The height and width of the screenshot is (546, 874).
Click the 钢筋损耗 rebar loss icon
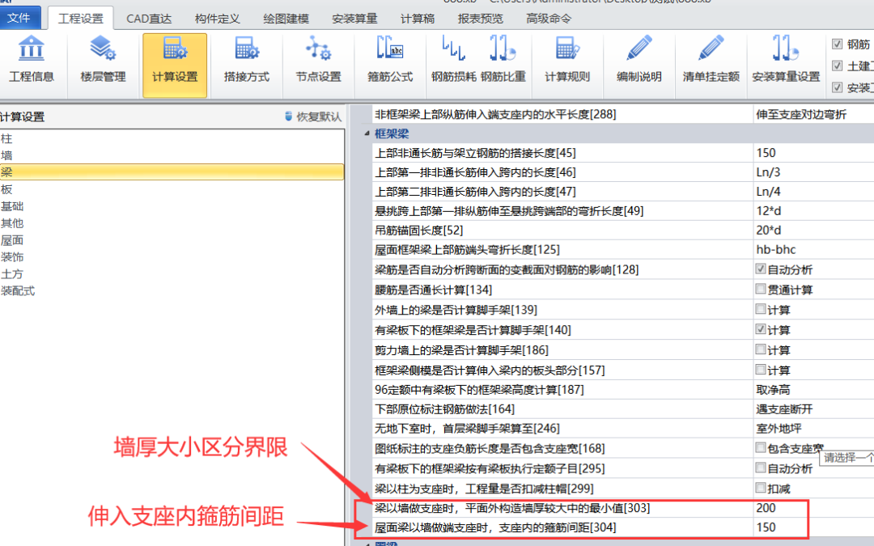[453, 61]
